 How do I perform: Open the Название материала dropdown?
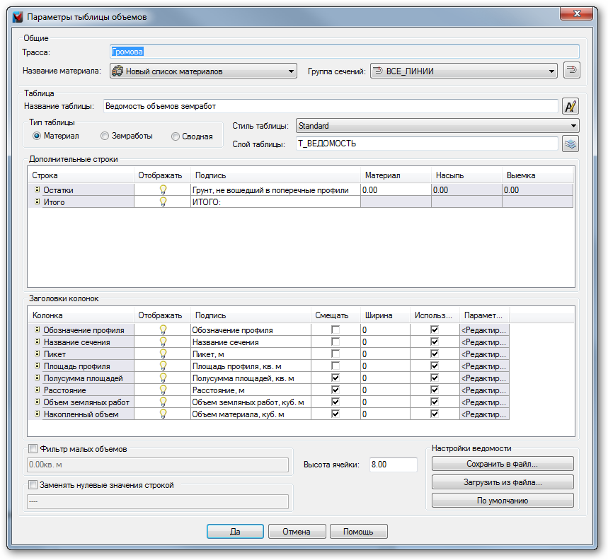tap(203, 71)
